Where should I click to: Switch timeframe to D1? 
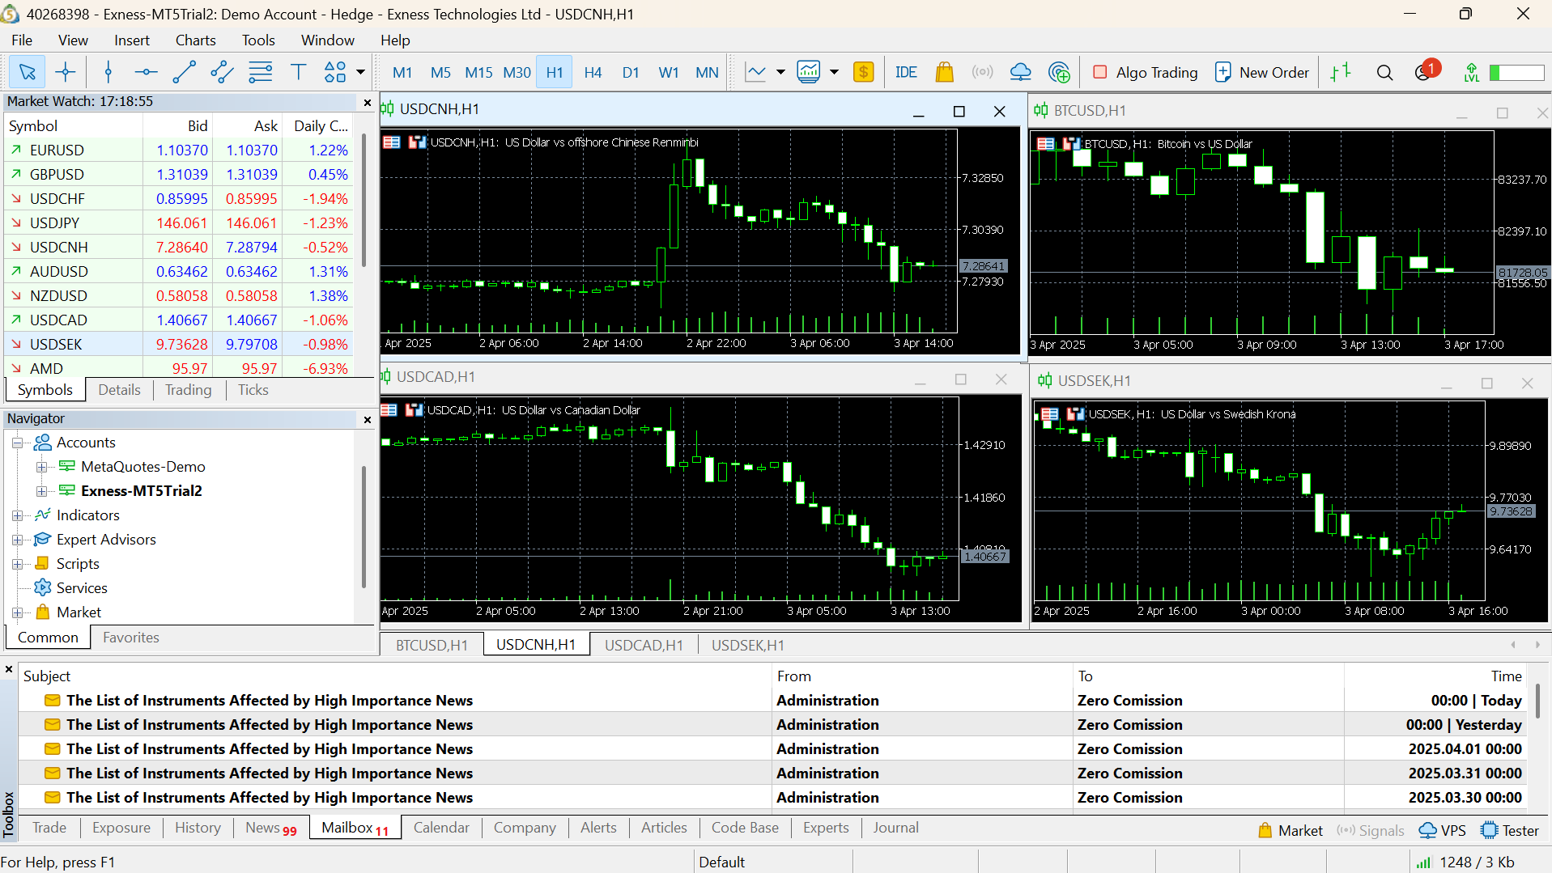point(631,72)
